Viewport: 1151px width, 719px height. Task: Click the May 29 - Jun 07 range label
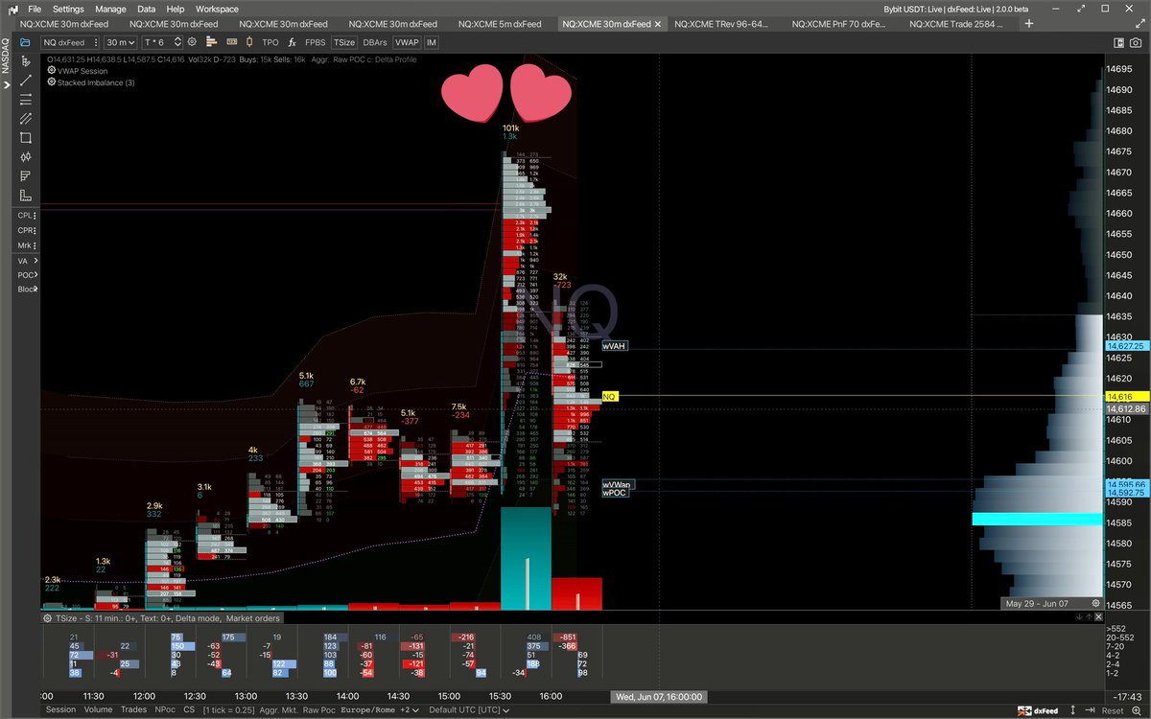click(x=1037, y=603)
